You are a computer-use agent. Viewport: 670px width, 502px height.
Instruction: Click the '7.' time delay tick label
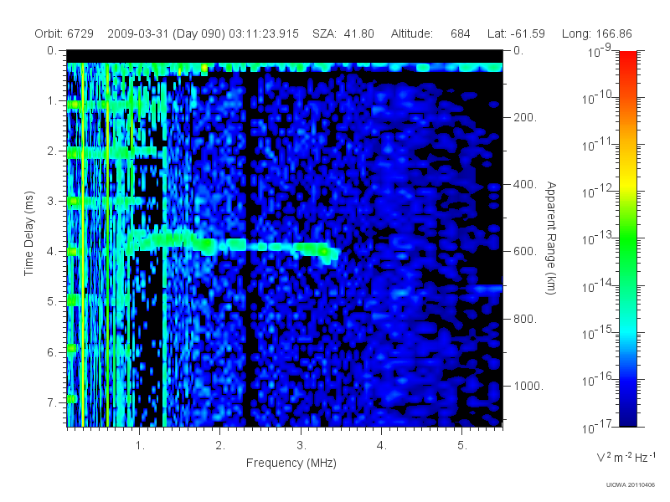52,402
